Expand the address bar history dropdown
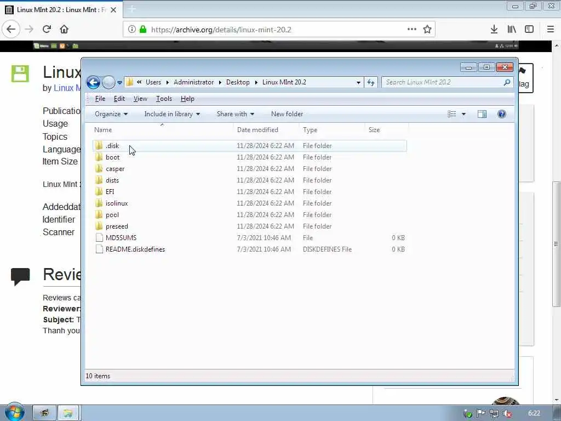561x421 pixels. click(x=358, y=82)
